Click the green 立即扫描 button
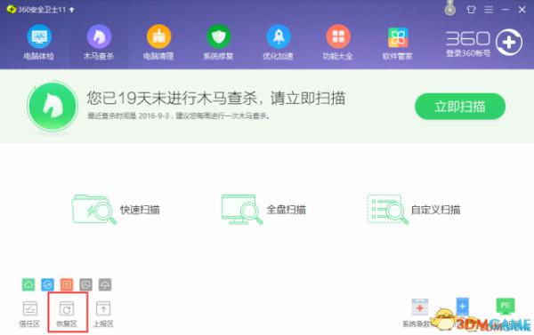The width and height of the screenshot is (534, 335). point(460,107)
